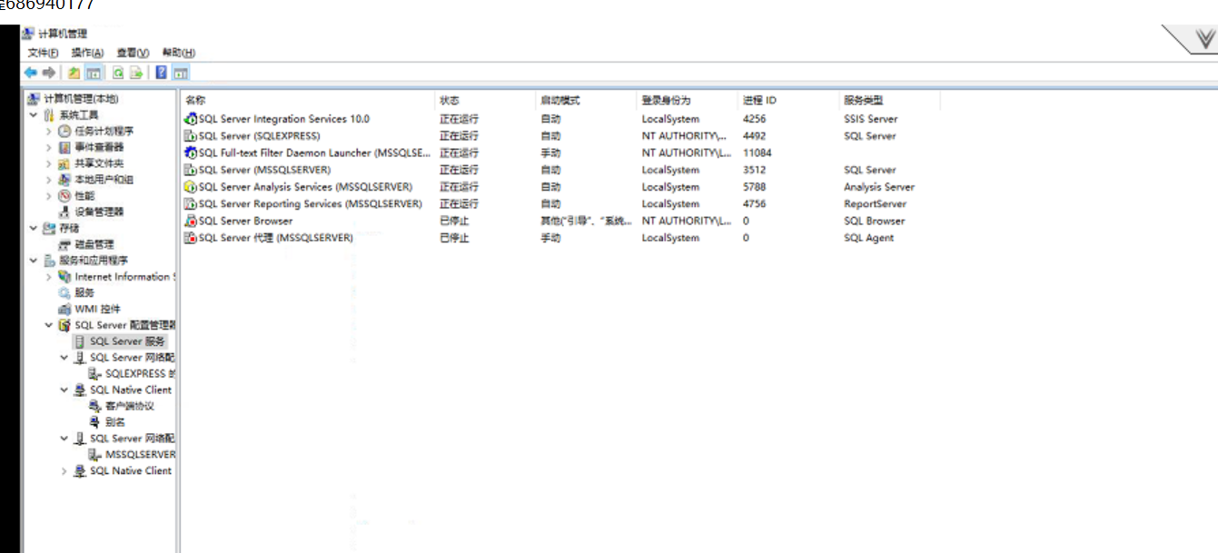The width and height of the screenshot is (1218, 553).
Task: Sort by the 登录身份为 column header
Action: coord(687,100)
